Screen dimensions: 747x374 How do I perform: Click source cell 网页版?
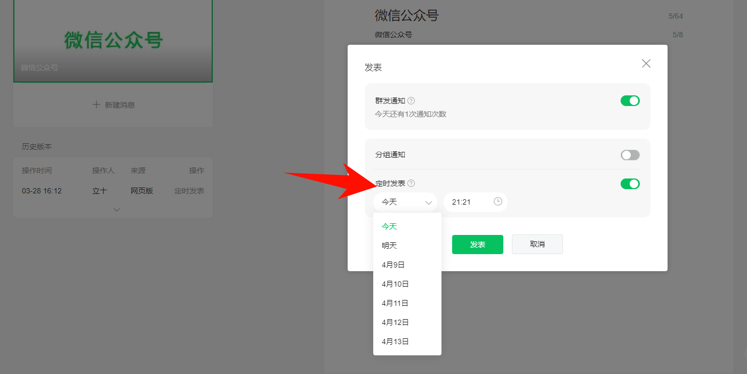(142, 191)
